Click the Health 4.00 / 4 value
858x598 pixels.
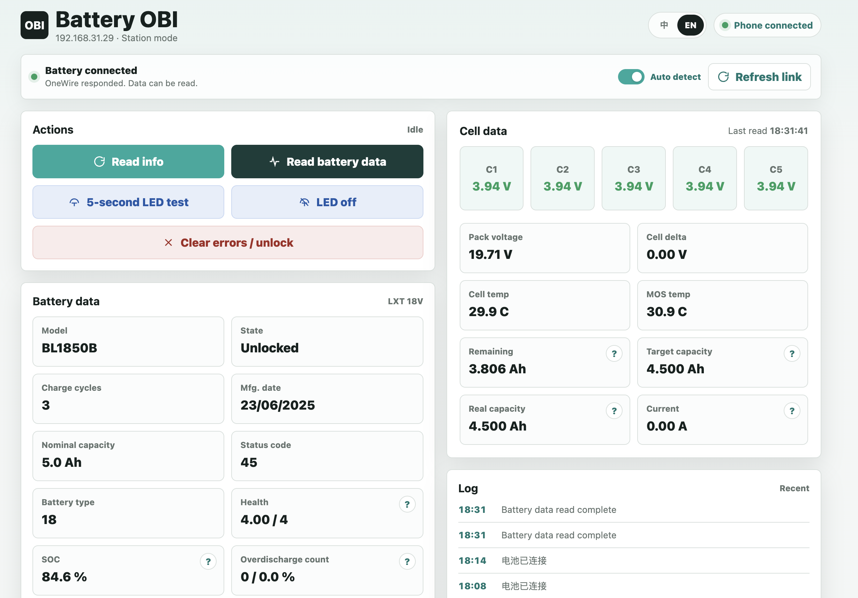click(264, 519)
